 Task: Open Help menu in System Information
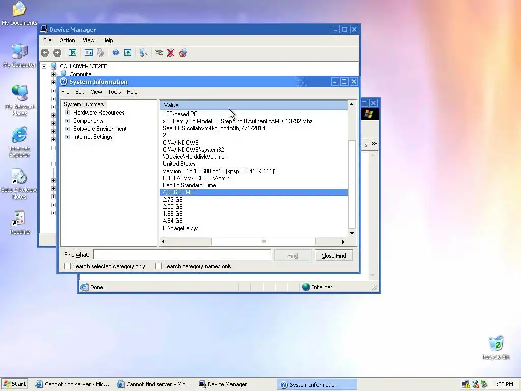click(x=132, y=92)
